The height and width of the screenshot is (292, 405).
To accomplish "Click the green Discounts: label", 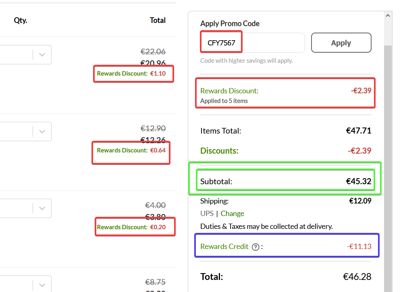I will pos(219,151).
